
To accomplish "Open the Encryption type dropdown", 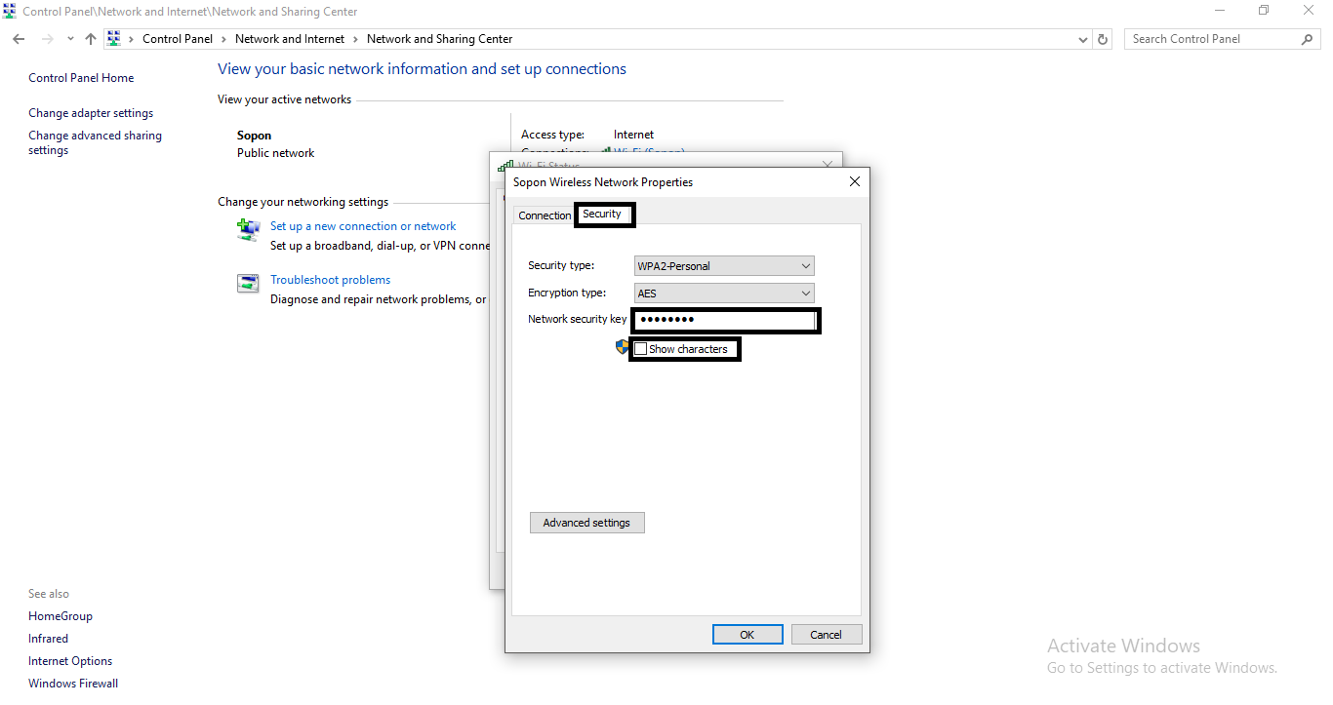I will tap(724, 293).
